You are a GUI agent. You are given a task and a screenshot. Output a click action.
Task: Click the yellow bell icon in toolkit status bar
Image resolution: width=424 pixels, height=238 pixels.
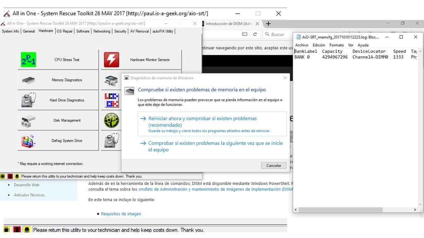tap(17, 176)
